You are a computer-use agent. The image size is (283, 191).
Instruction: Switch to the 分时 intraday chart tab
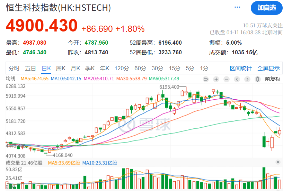[x=14, y=69]
